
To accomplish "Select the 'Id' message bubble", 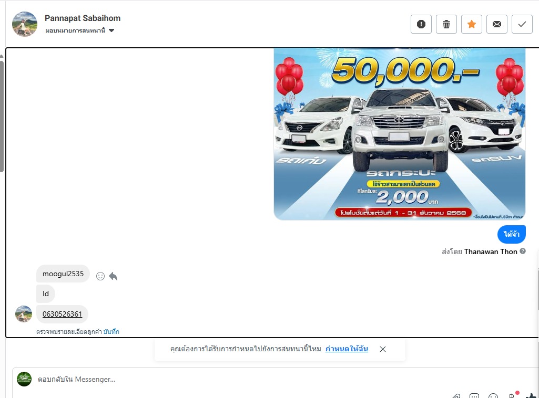I will coord(46,294).
